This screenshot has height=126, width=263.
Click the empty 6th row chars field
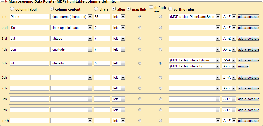102,77
